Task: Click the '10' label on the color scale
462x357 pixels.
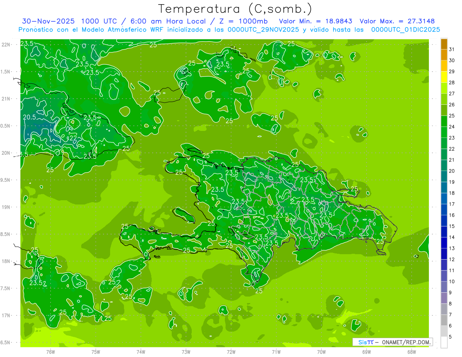Action: point(452,282)
